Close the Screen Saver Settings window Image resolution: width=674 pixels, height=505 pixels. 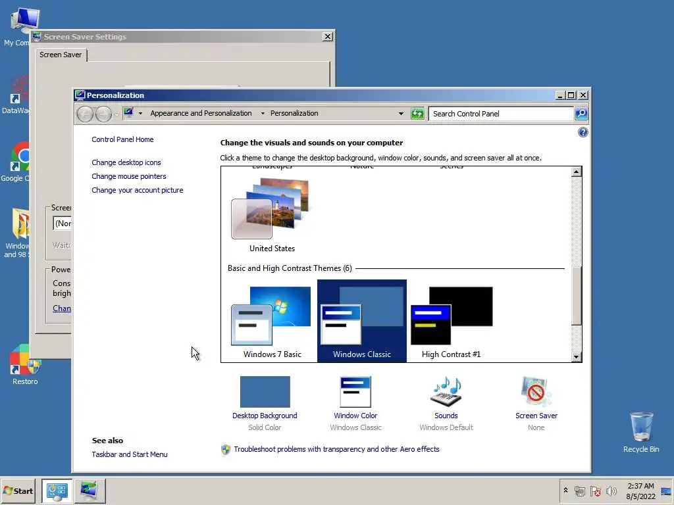tap(328, 37)
